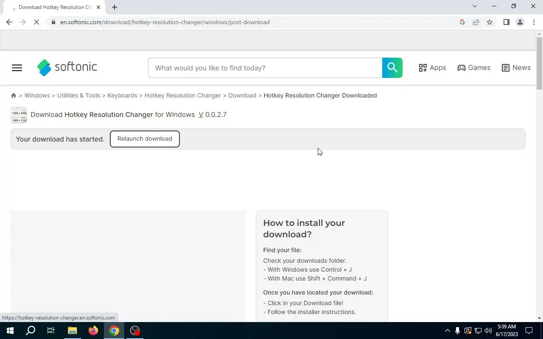Click the green search magnifier button
The height and width of the screenshot is (339, 543).
coord(392,68)
